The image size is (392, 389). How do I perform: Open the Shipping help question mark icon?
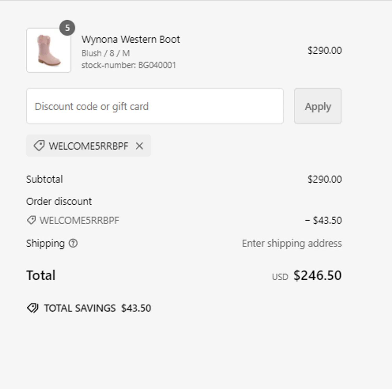point(73,243)
